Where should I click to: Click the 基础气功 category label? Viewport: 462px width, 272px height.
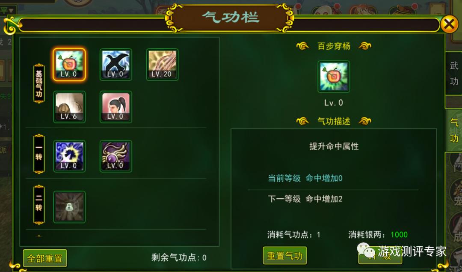[x=39, y=84]
